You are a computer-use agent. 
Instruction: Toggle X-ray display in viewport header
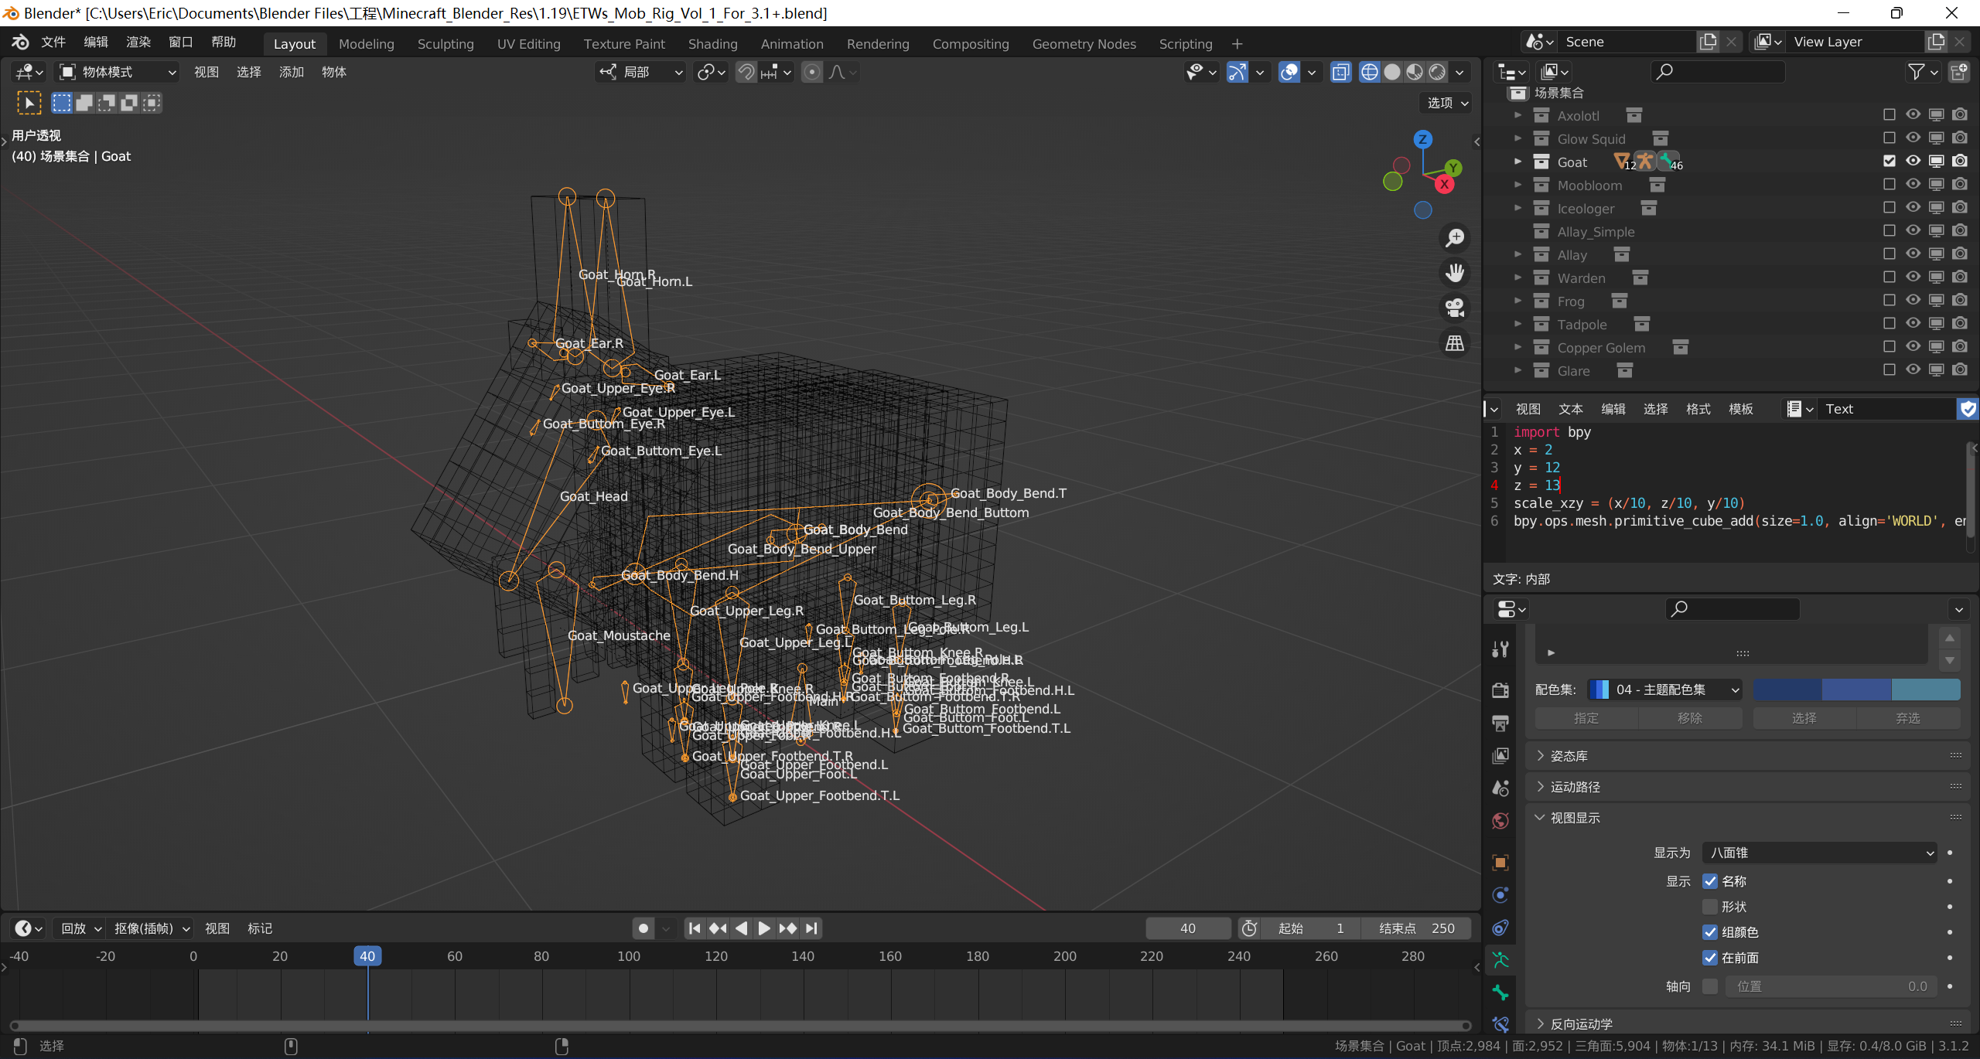click(x=1340, y=72)
